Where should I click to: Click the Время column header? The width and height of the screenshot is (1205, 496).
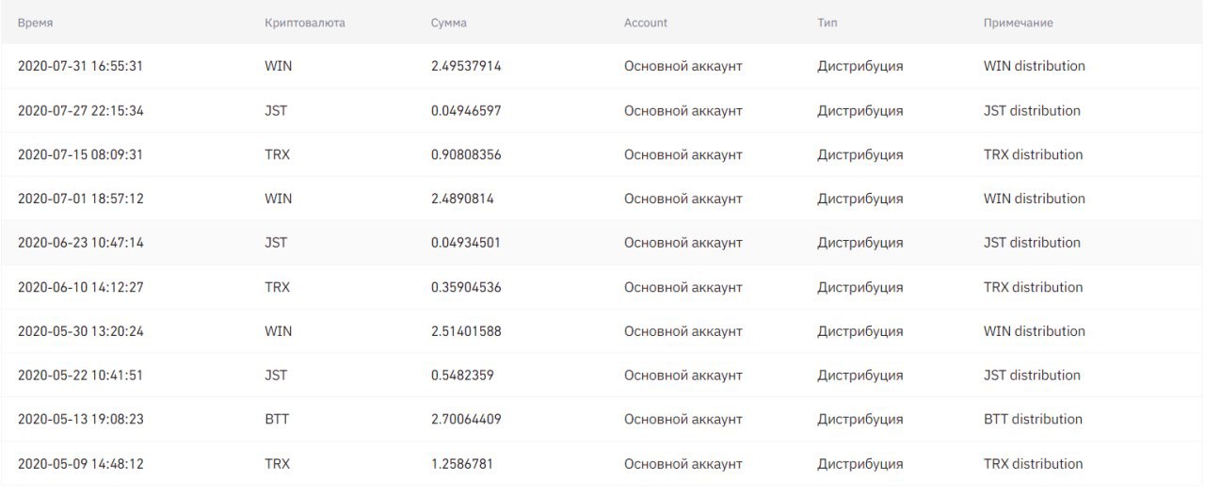coord(35,23)
